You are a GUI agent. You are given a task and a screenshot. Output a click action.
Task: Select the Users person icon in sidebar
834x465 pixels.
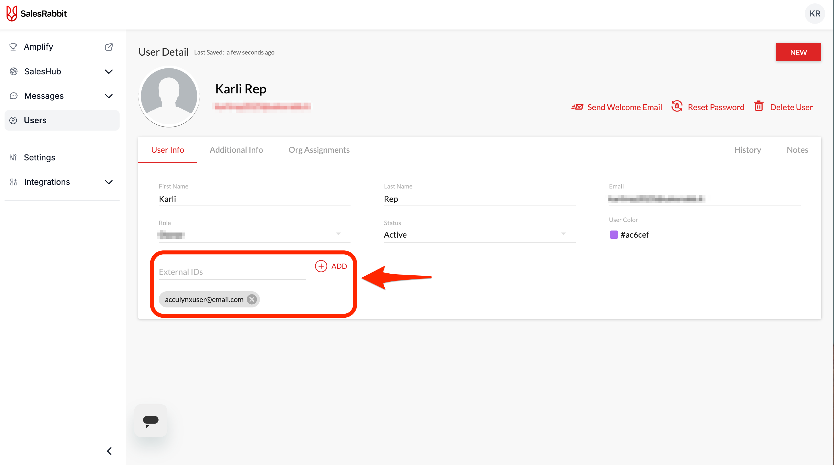tap(13, 120)
